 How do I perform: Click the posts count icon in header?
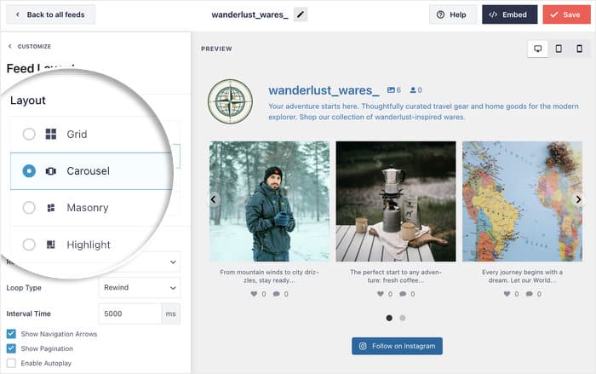(391, 90)
